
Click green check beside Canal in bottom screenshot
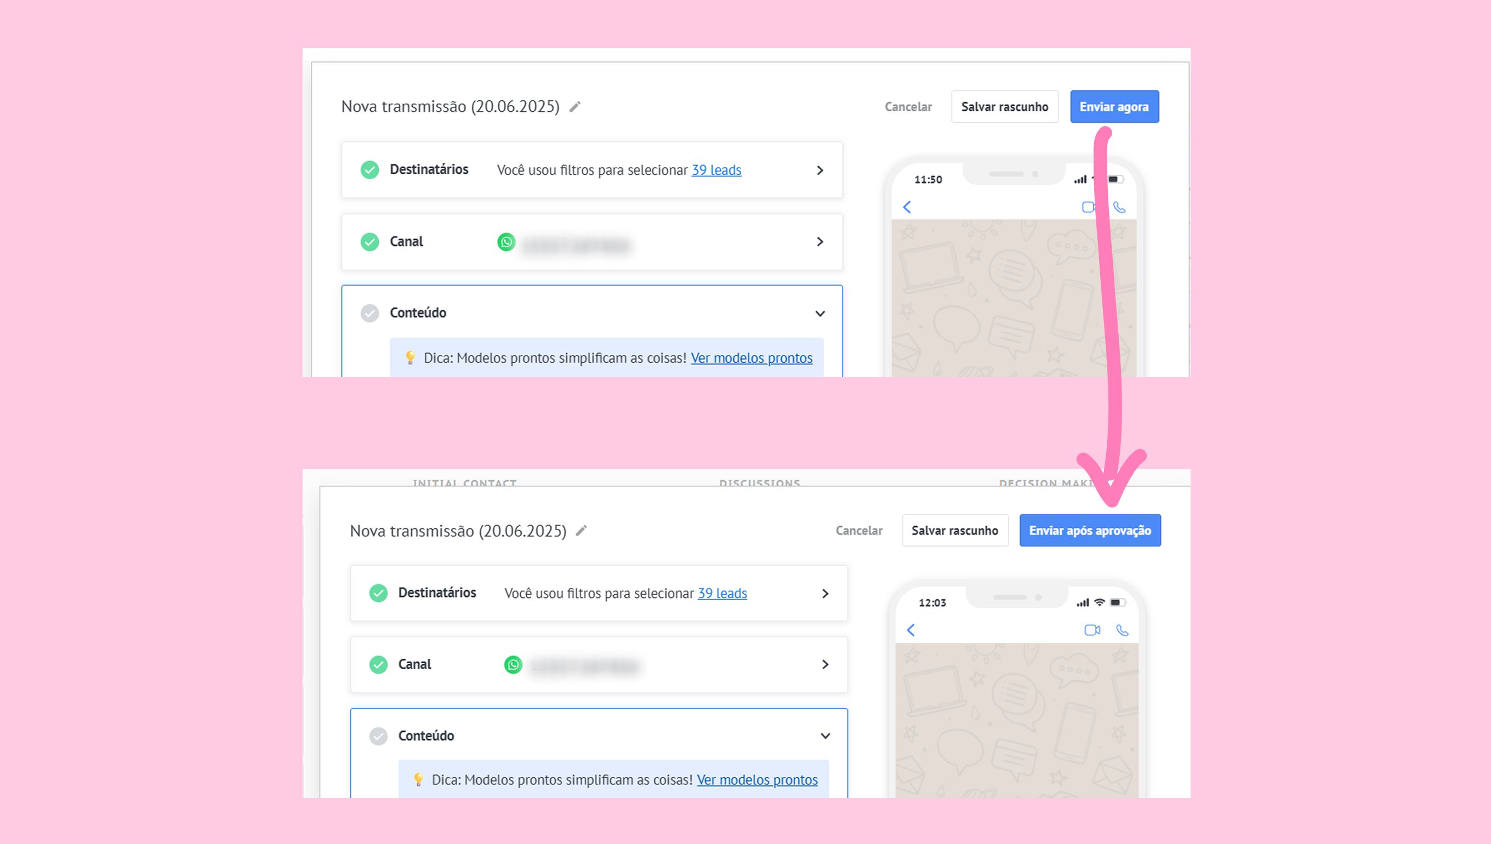[x=378, y=664]
